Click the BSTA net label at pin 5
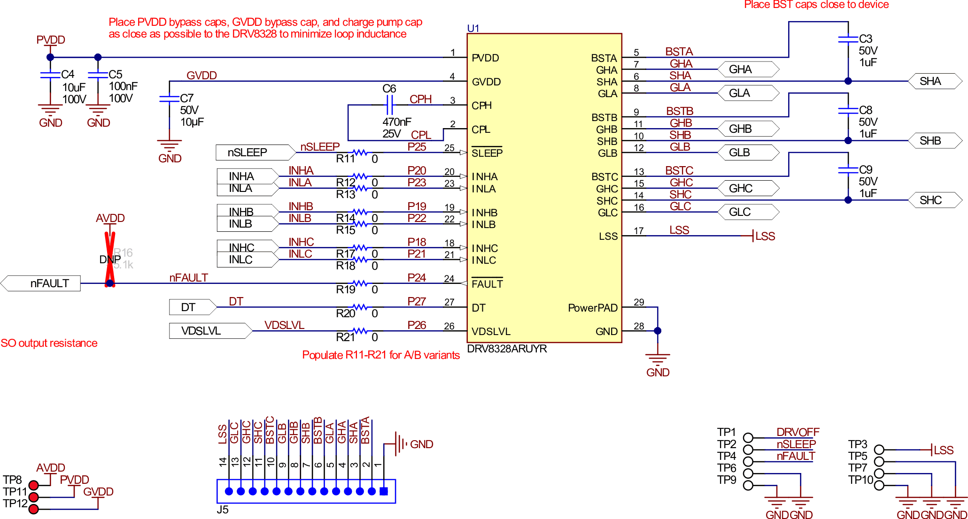 679,52
